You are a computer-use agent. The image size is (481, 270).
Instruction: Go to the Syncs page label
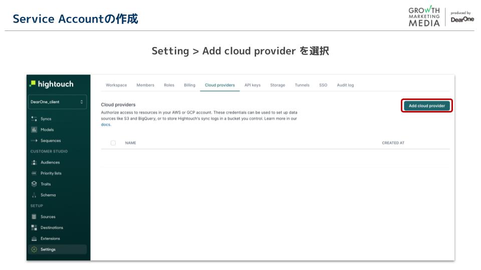point(46,119)
